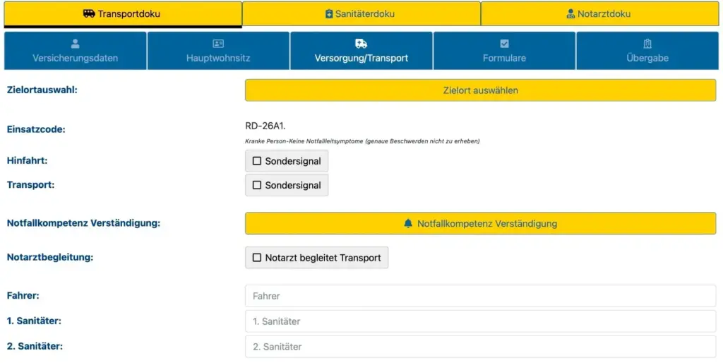Click into the 1. Sanitäter field
Image resolution: width=723 pixels, height=363 pixels.
pos(480,321)
